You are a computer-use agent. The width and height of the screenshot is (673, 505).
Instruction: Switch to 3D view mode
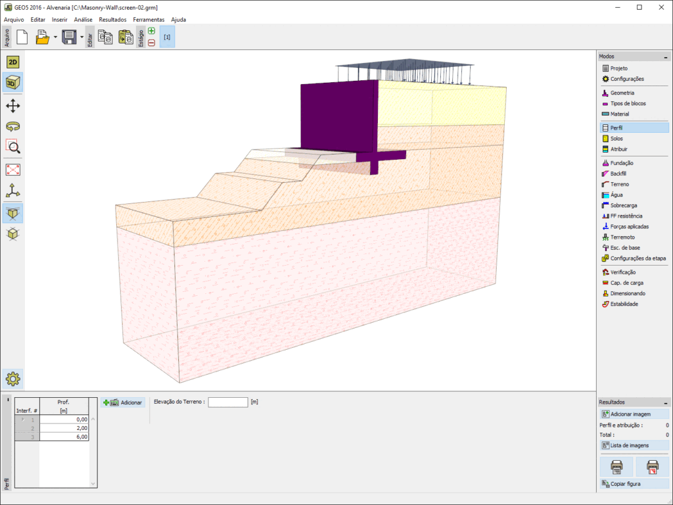(13, 82)
